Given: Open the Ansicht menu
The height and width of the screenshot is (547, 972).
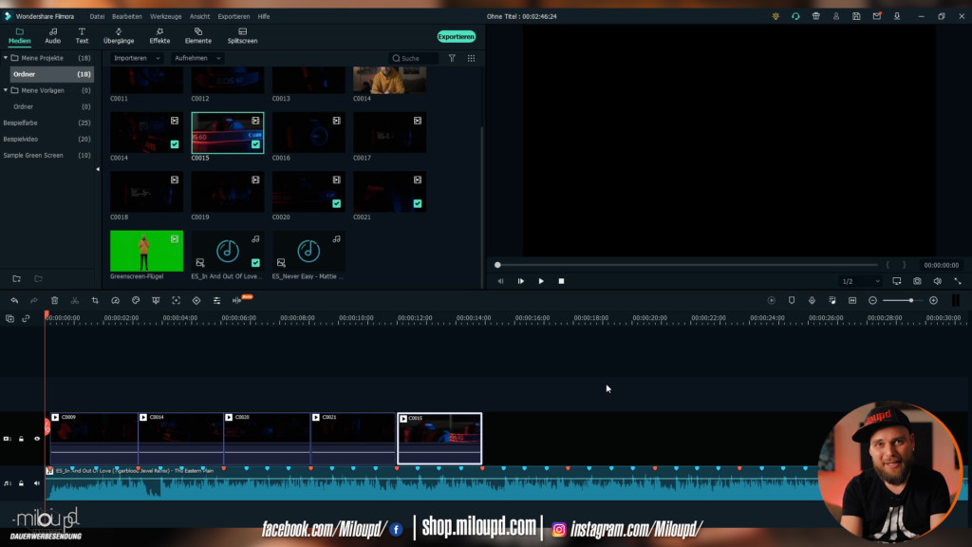Looking at the screenshot, I should tap(199, 16).
